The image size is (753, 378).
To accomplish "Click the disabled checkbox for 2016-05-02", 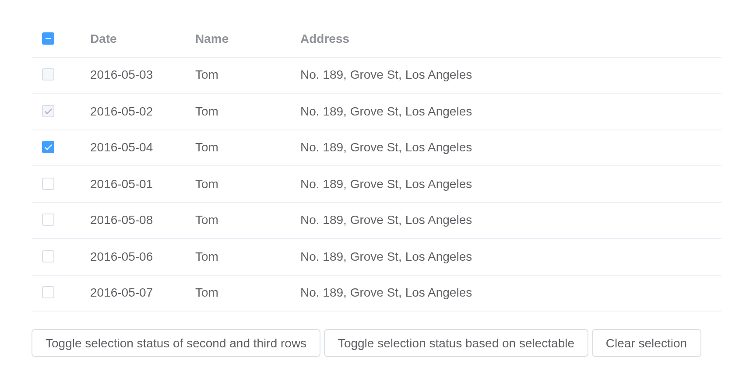I will 48,111.
